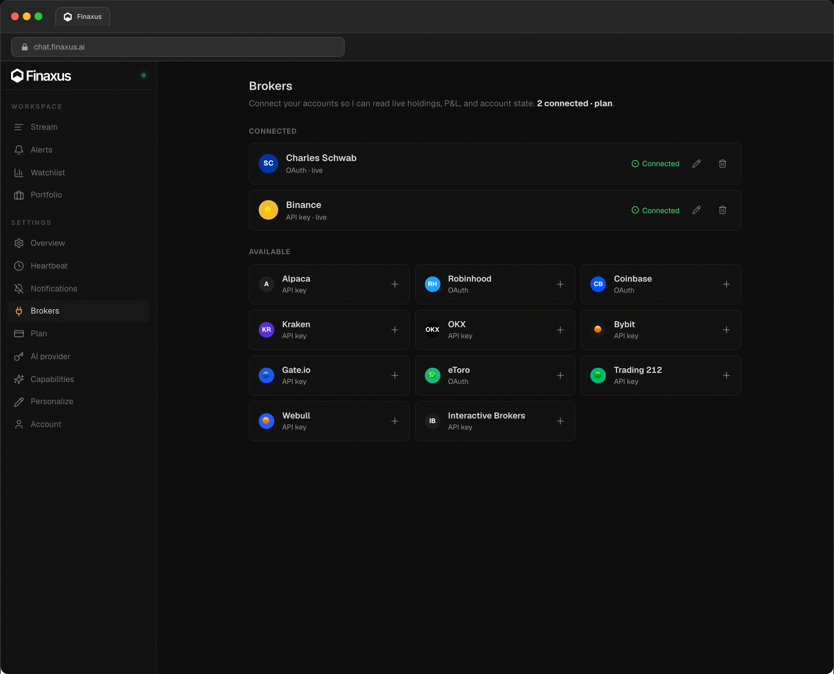Click the Gate.io blue logo
Viewport: 834px width, 674px height.
pyautogui.click(x=266, y=375)
